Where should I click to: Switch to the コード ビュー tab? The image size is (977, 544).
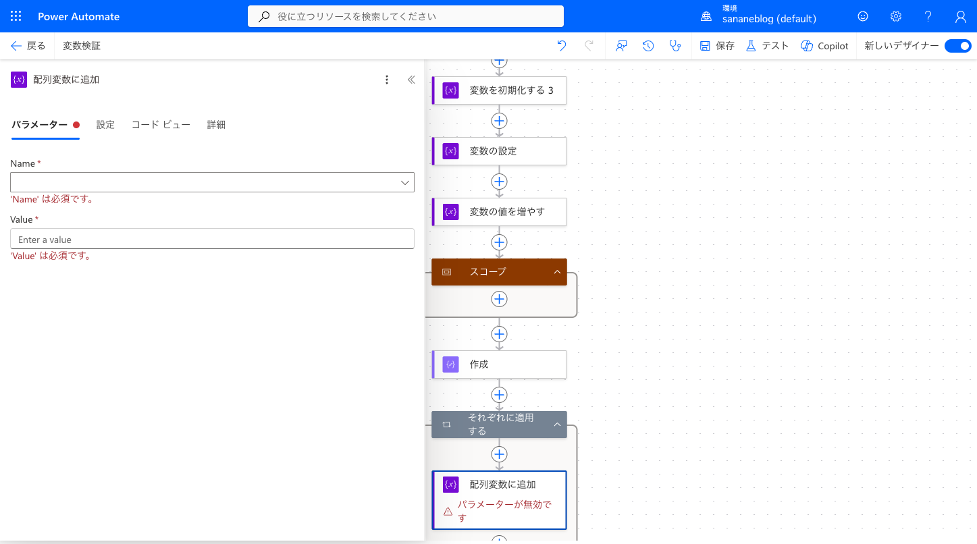161,125
